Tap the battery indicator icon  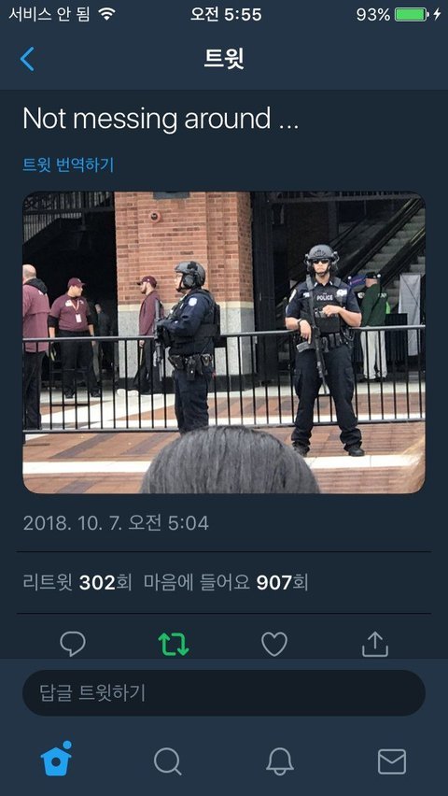pos(412,14)
